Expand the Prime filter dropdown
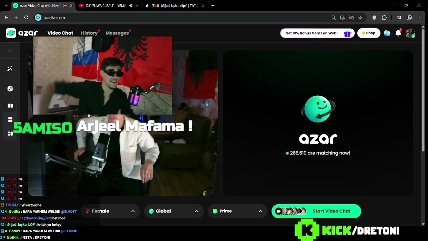 pyautogui.click(x=237, y=211)
